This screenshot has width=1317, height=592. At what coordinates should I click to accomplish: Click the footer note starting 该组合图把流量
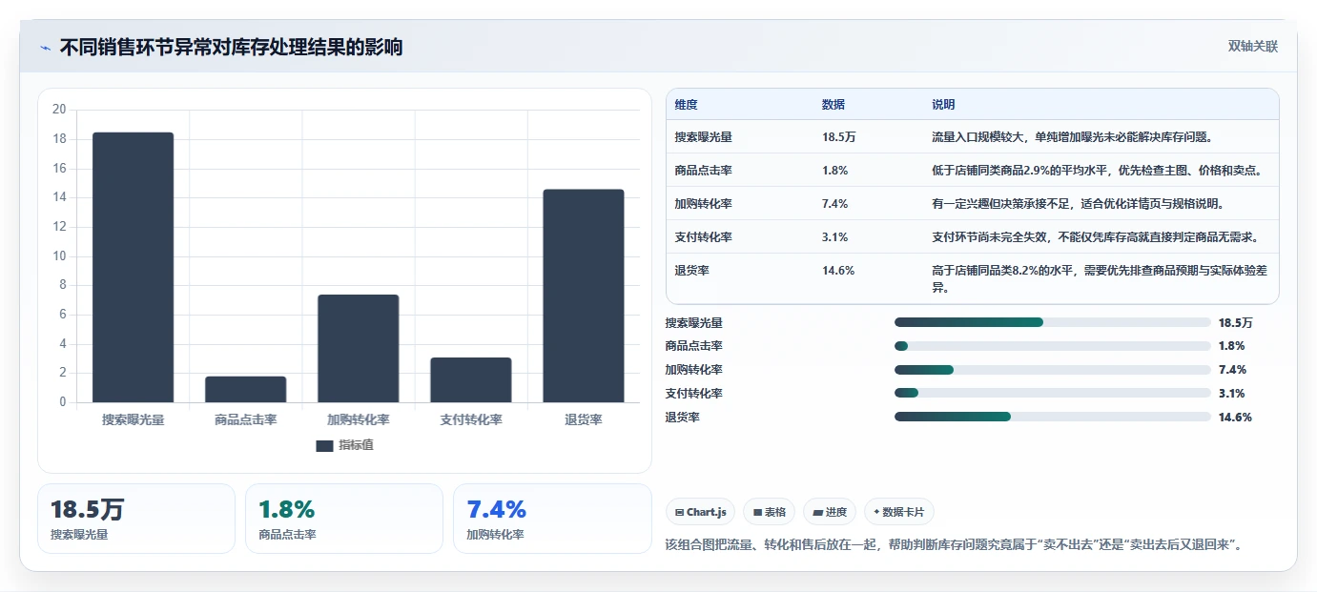tap(953, 544)
